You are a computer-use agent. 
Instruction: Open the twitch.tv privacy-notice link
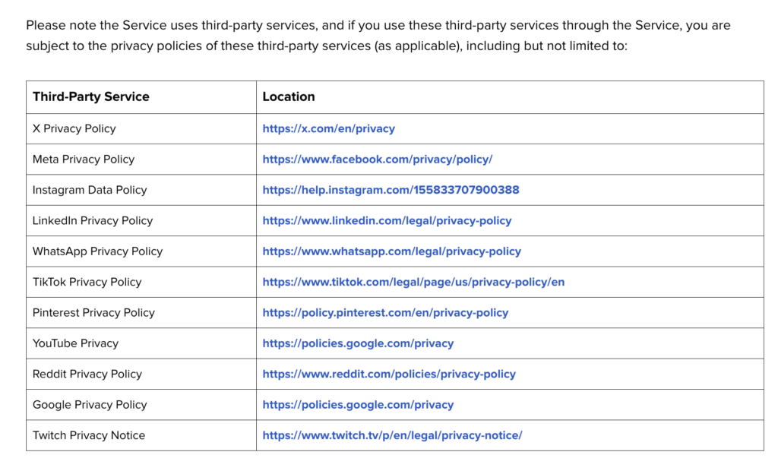pos(392,435)
